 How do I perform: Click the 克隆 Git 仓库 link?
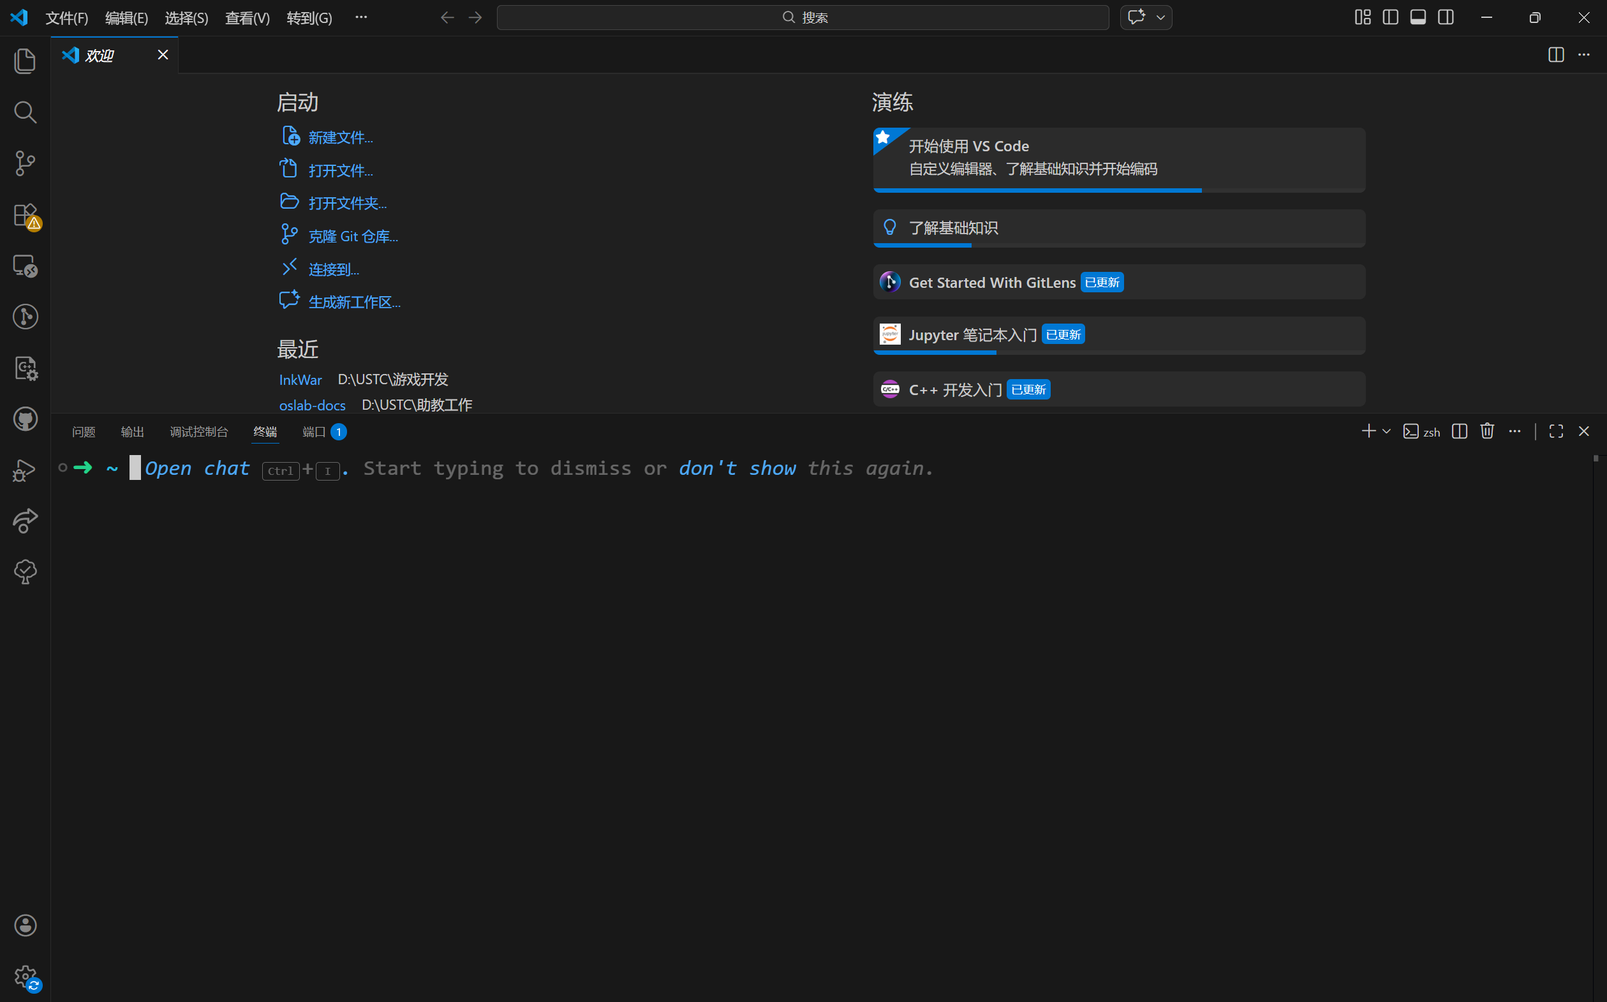tap(353, 237)
